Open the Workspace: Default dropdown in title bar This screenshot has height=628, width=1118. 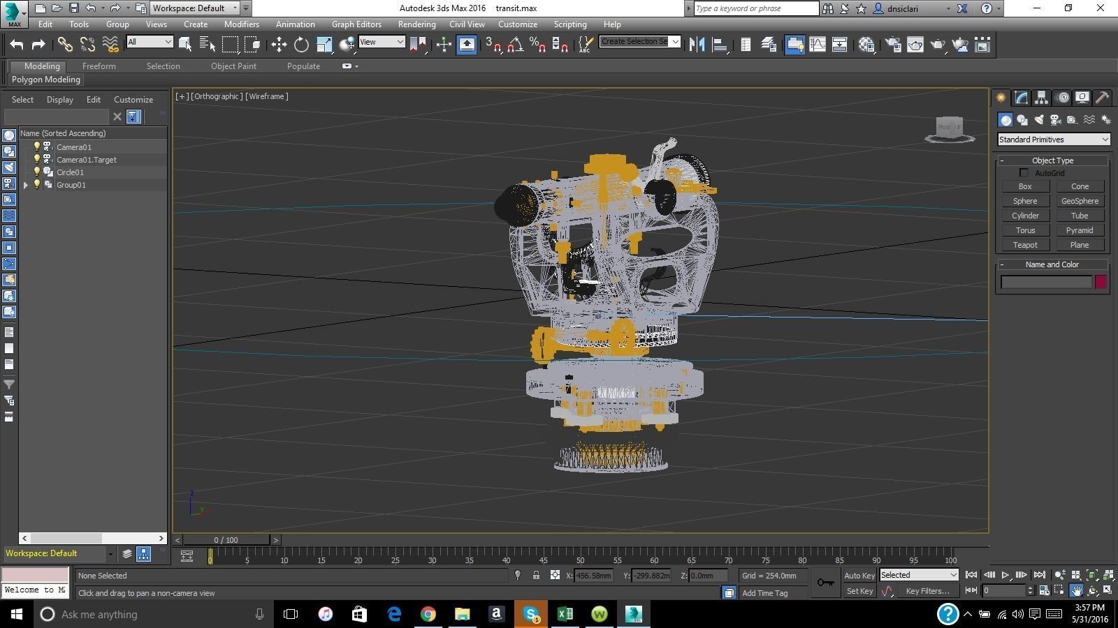click(x=195, y=8)
